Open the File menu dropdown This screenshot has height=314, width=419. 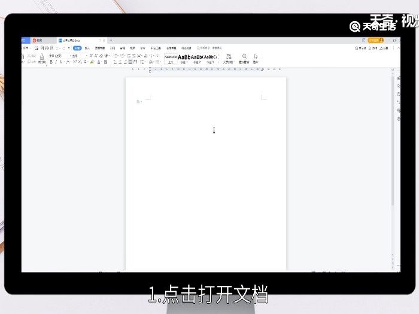coord(26,48)
